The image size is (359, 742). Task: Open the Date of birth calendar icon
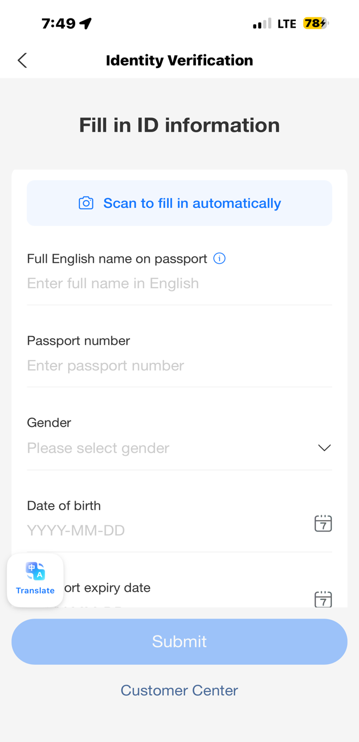tap(323, 523)
